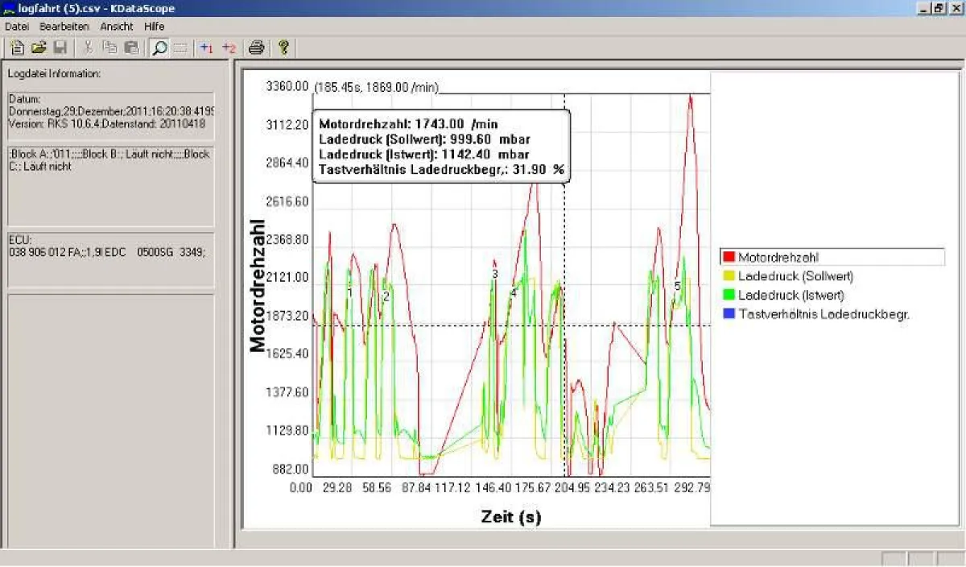Click yellow Ladedruck Sollwert color swatch
The image size is (966, 567).
point(729,275)
